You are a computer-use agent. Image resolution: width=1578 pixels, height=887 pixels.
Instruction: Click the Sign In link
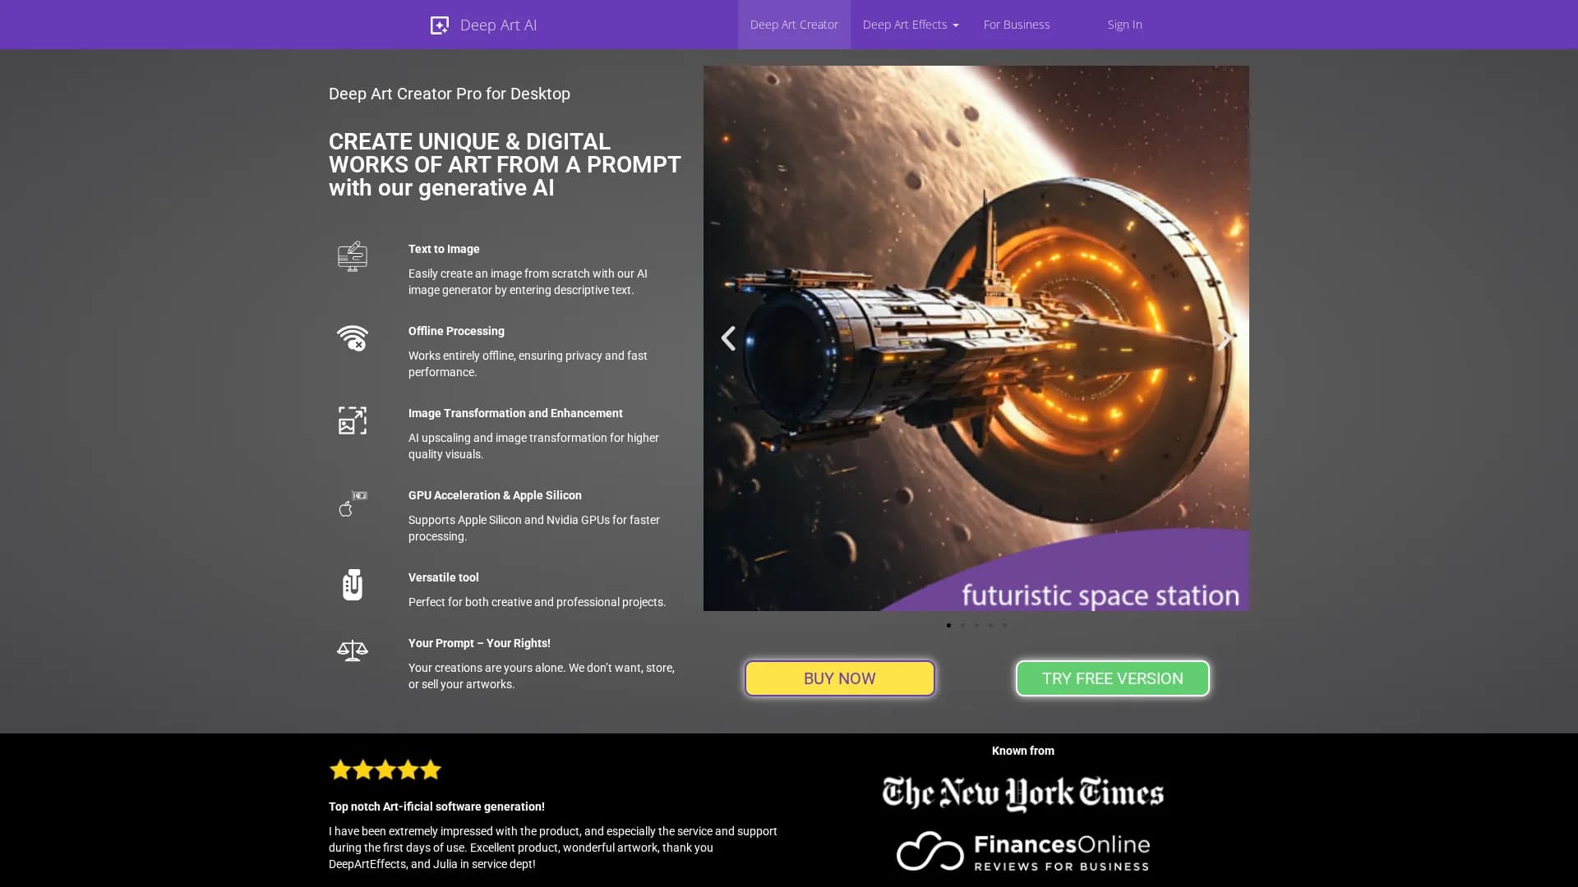coord(1124,25)
